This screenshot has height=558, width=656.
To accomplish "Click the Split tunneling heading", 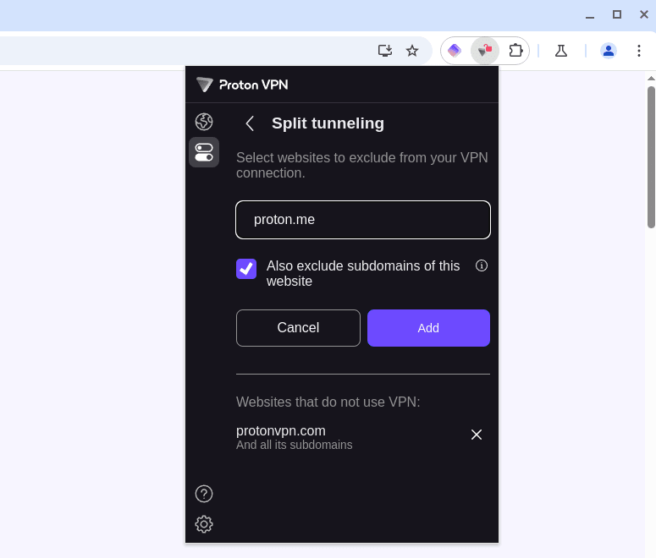I will point(328,123).
